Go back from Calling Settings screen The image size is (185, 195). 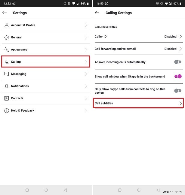pyautogui.click(x=97, y=13)
